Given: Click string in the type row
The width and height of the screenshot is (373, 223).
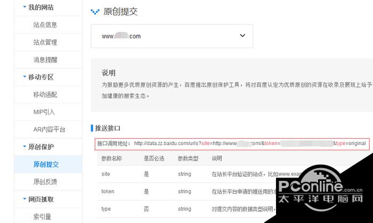Looking at the screenshot, I should pos(184,209).
